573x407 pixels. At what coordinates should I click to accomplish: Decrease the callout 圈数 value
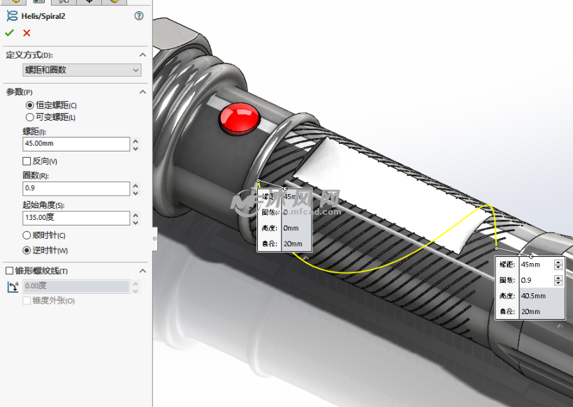coord(558,283)
